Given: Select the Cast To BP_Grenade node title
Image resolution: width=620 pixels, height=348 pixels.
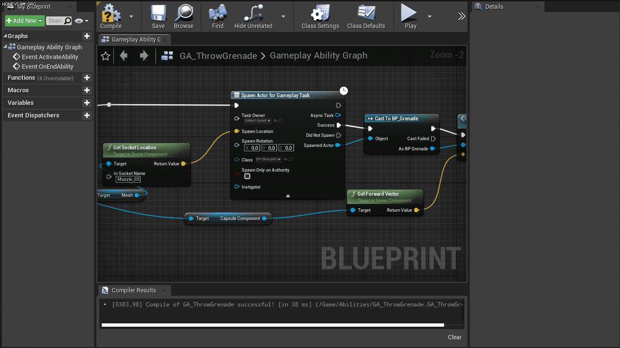Looking at the screenshot, I should 396,118.
